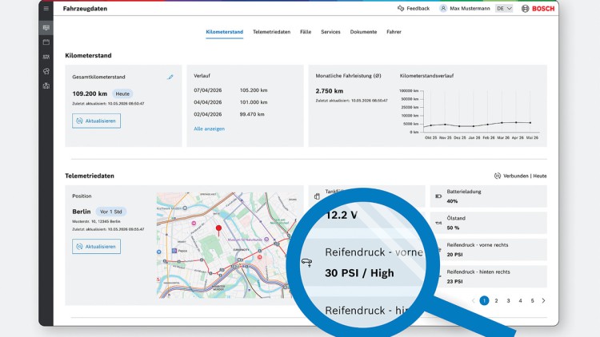Open the car settings sidebar icon

(46, 71)
